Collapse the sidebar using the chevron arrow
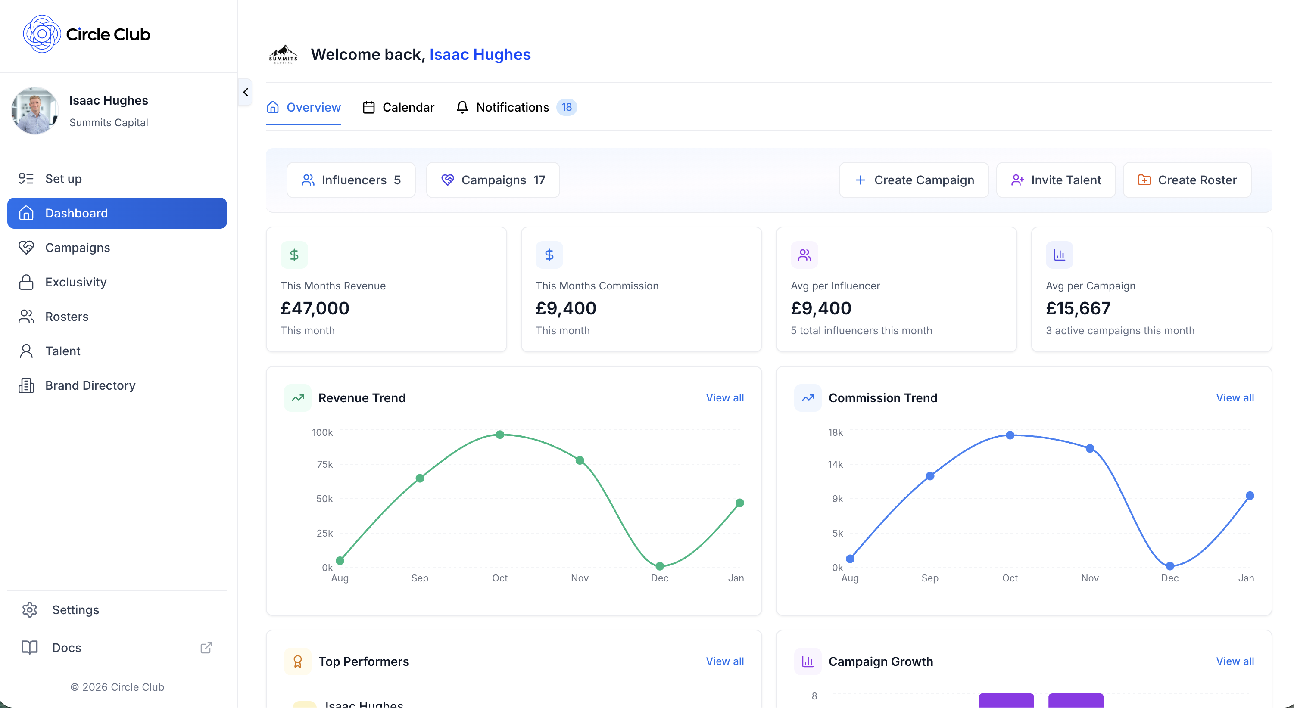This screenshot has width=1294, height=708. (x=246, y=92)
